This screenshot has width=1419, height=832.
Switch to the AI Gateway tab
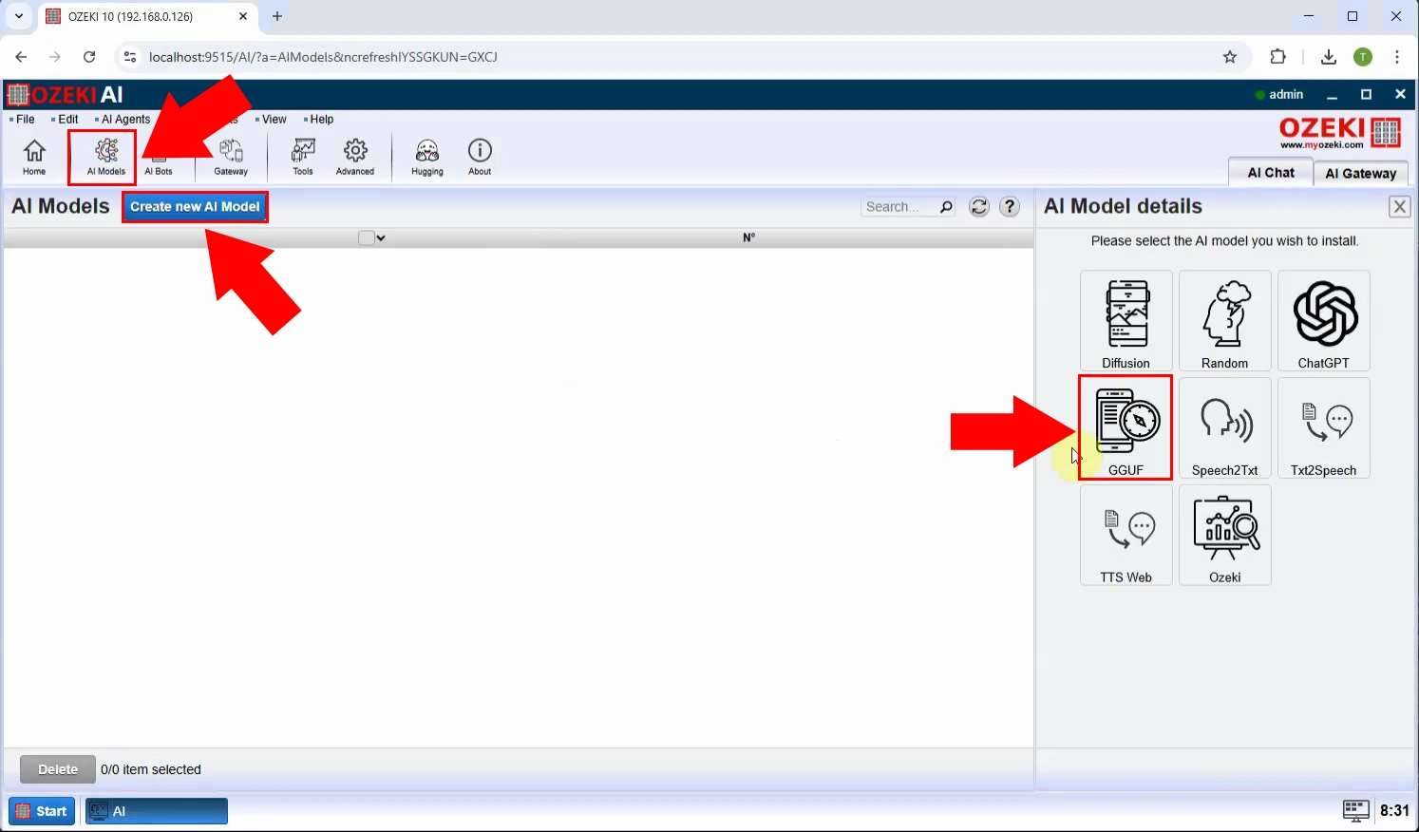click(1361, 173)
